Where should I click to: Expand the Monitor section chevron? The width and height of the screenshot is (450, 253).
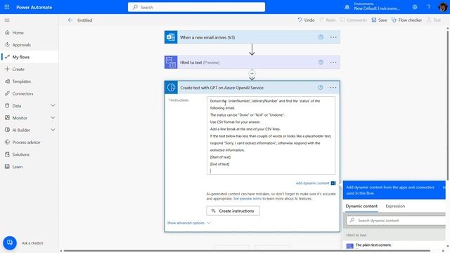[x=53, y=117]
